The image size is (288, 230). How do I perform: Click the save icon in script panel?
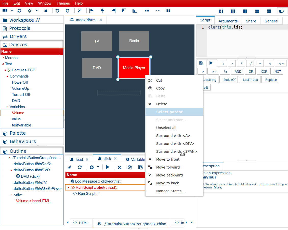click(x=201, y=63)
